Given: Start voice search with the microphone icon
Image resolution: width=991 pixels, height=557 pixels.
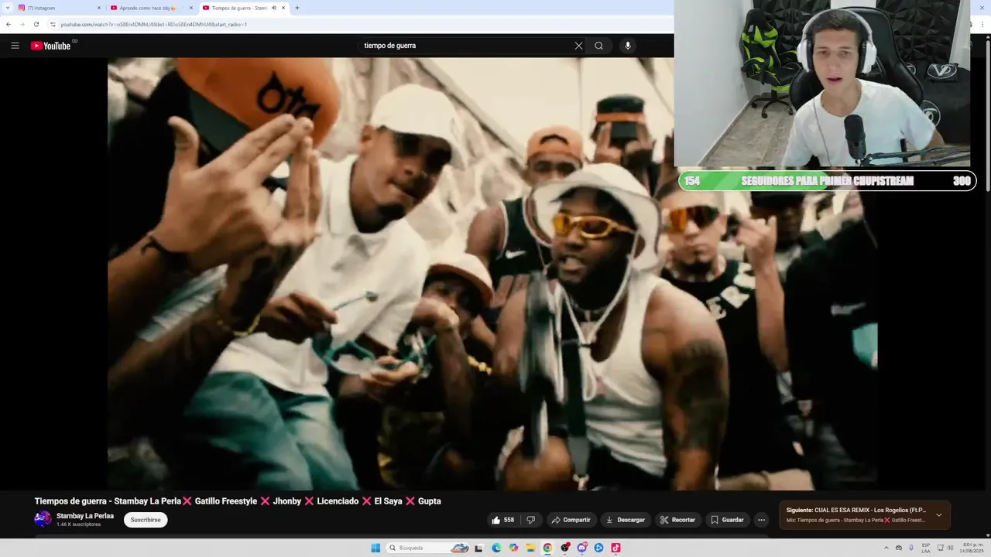Looking at the screenshot, I should pos(628,46).
